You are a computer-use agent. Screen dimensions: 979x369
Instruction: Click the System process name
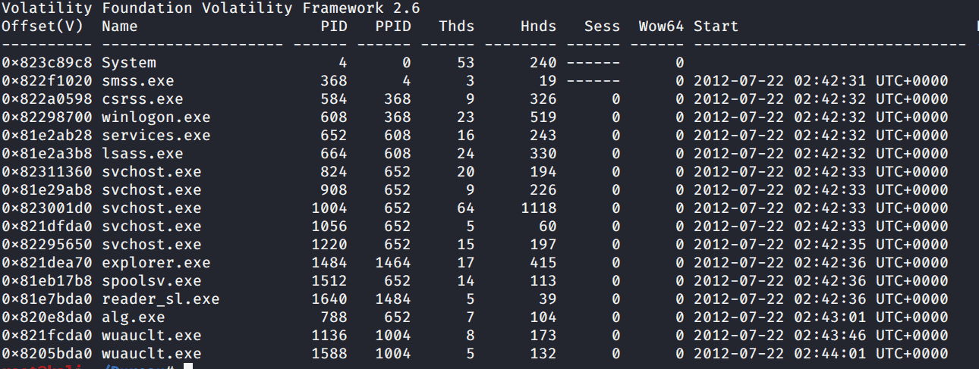(x=129, y=63)
